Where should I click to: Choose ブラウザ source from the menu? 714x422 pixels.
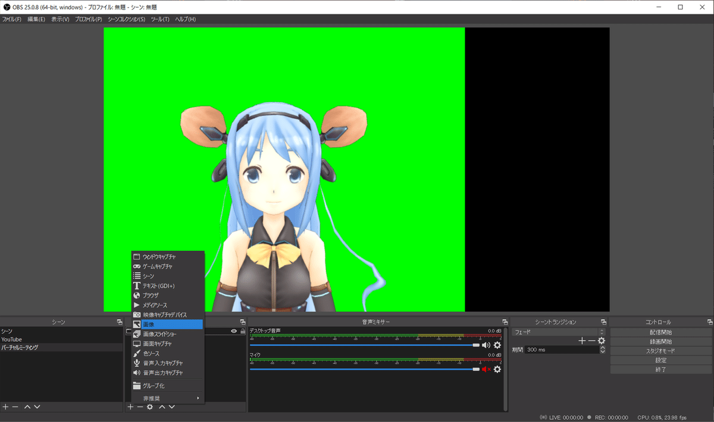click(x=167, y=295)
